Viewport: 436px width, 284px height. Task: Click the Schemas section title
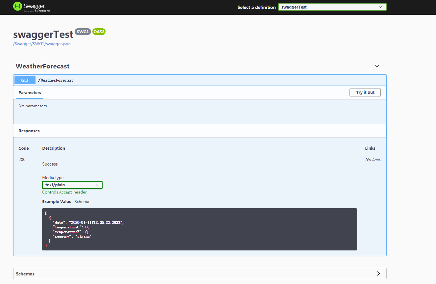click(25, 274)
